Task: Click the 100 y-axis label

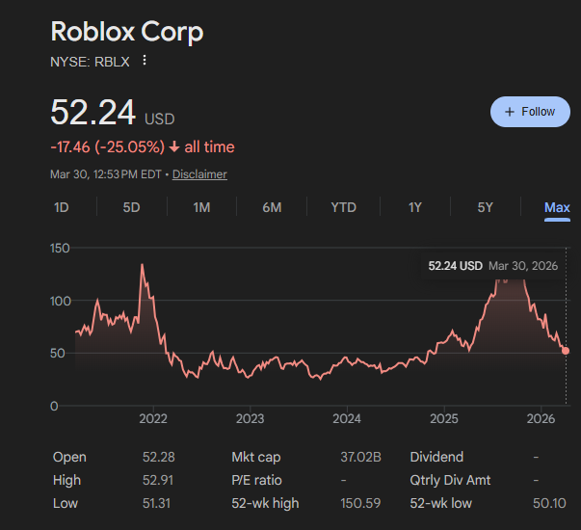Action: point(61,301)
